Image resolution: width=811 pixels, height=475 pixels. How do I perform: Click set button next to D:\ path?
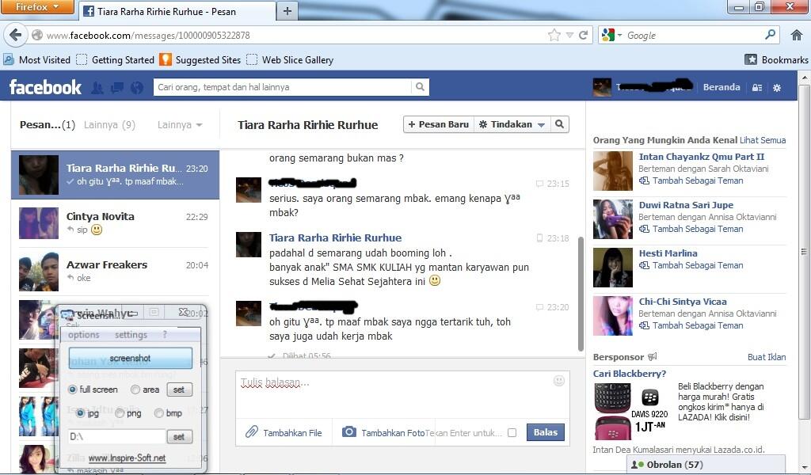179,437
